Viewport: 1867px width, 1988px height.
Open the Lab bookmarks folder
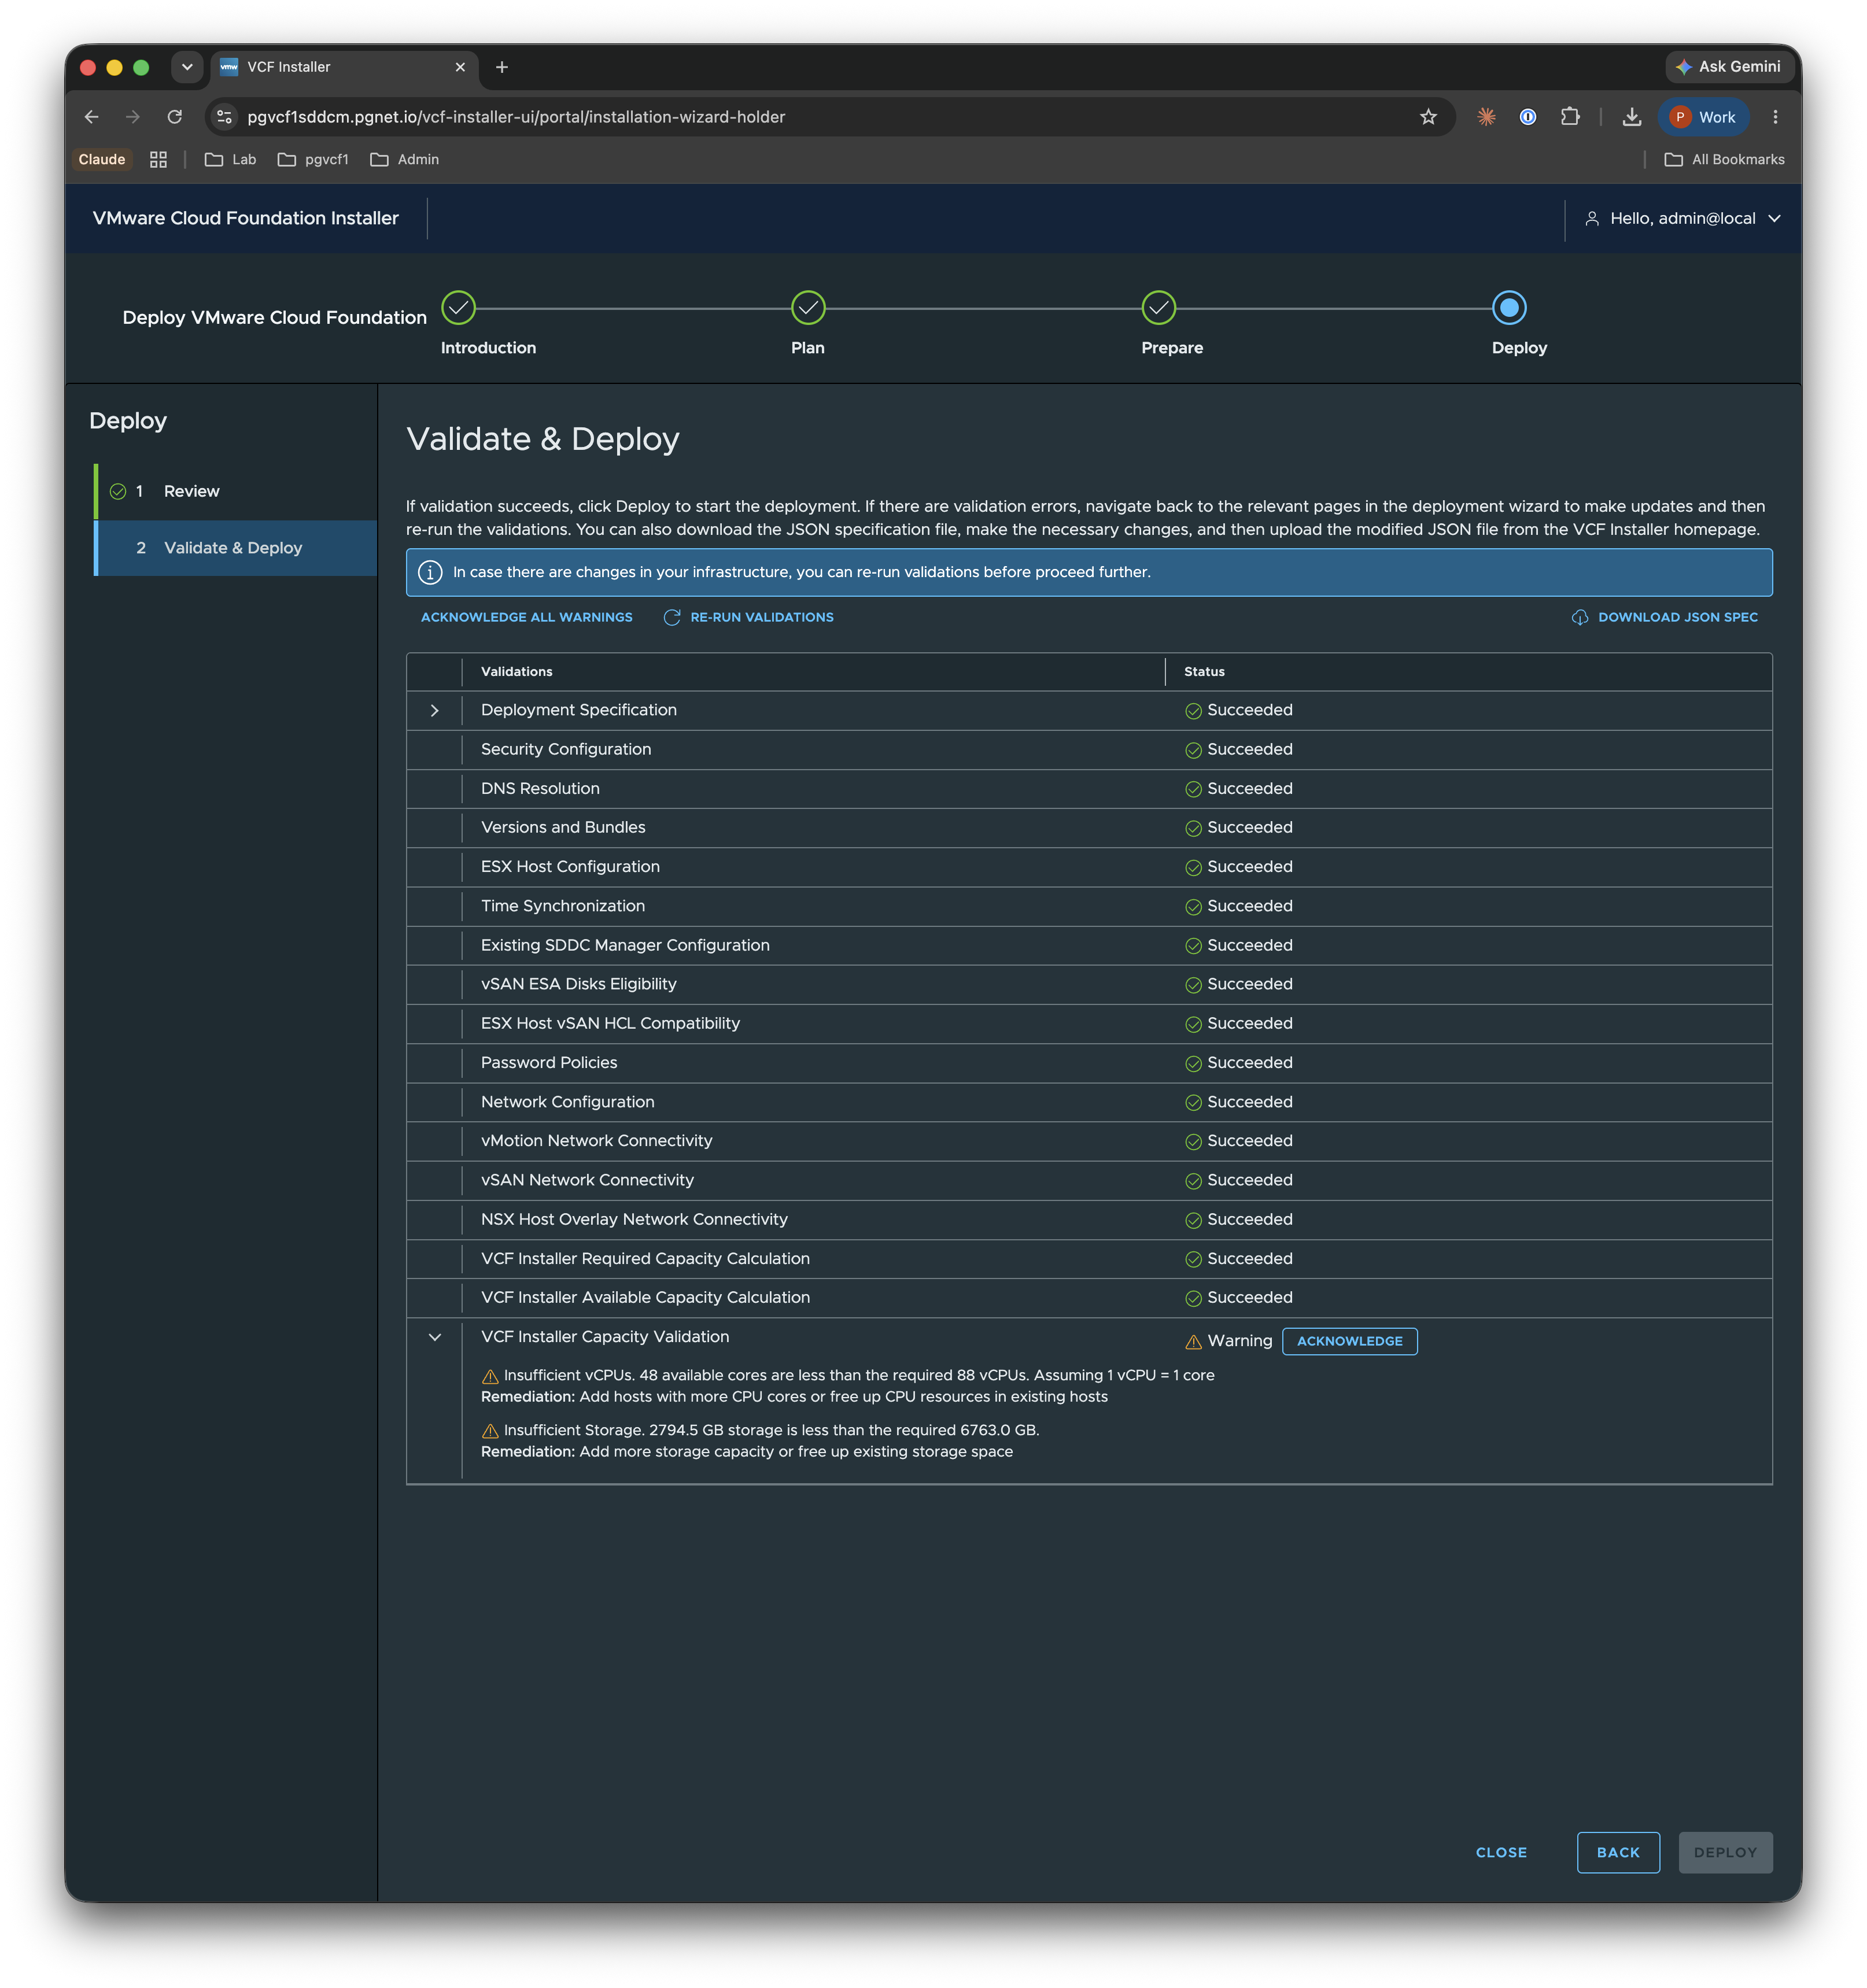pyautogui.click(x=230, y=160)
